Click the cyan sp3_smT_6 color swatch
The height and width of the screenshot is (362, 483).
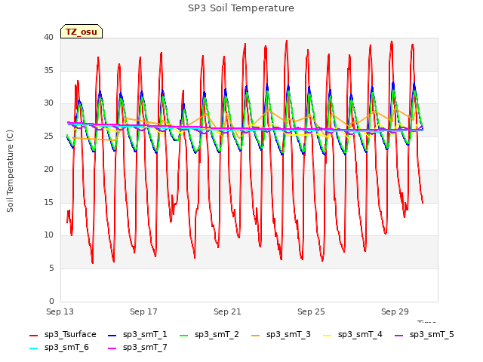pyautogui.click(x=33, y=348)
